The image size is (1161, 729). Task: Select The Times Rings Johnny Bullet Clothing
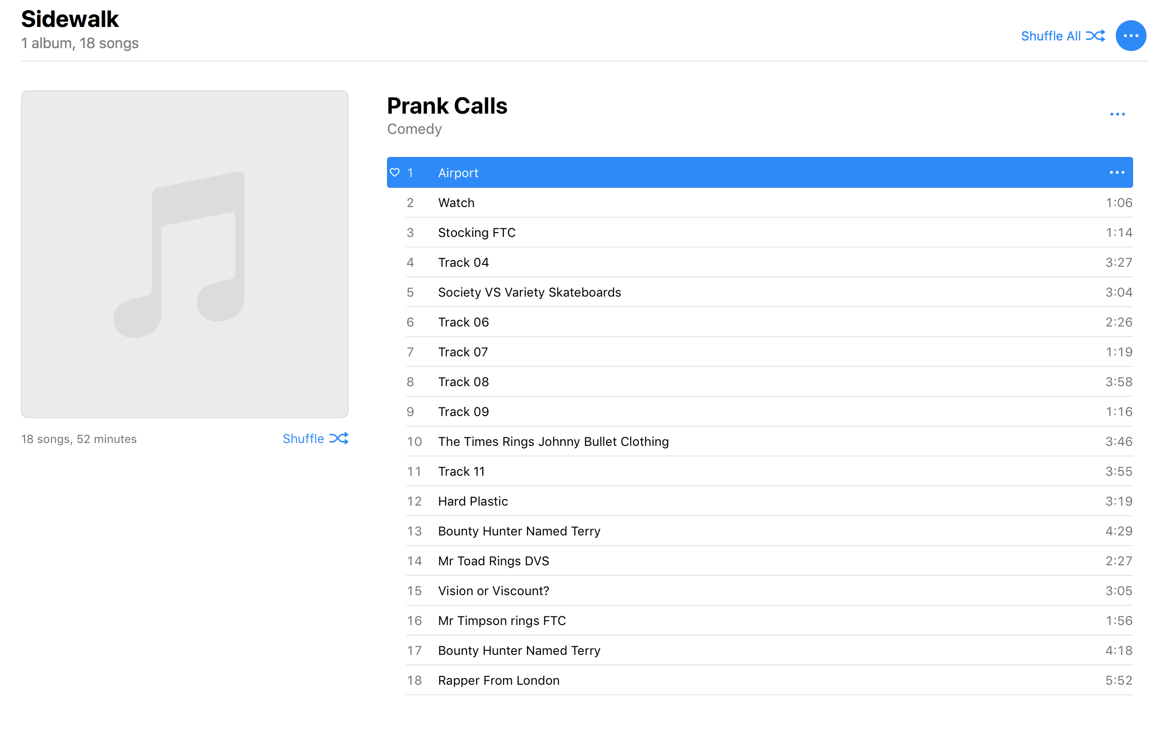coord(553,442)
